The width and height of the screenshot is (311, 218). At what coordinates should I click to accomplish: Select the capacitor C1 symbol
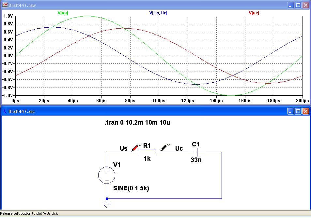(196, 152)
